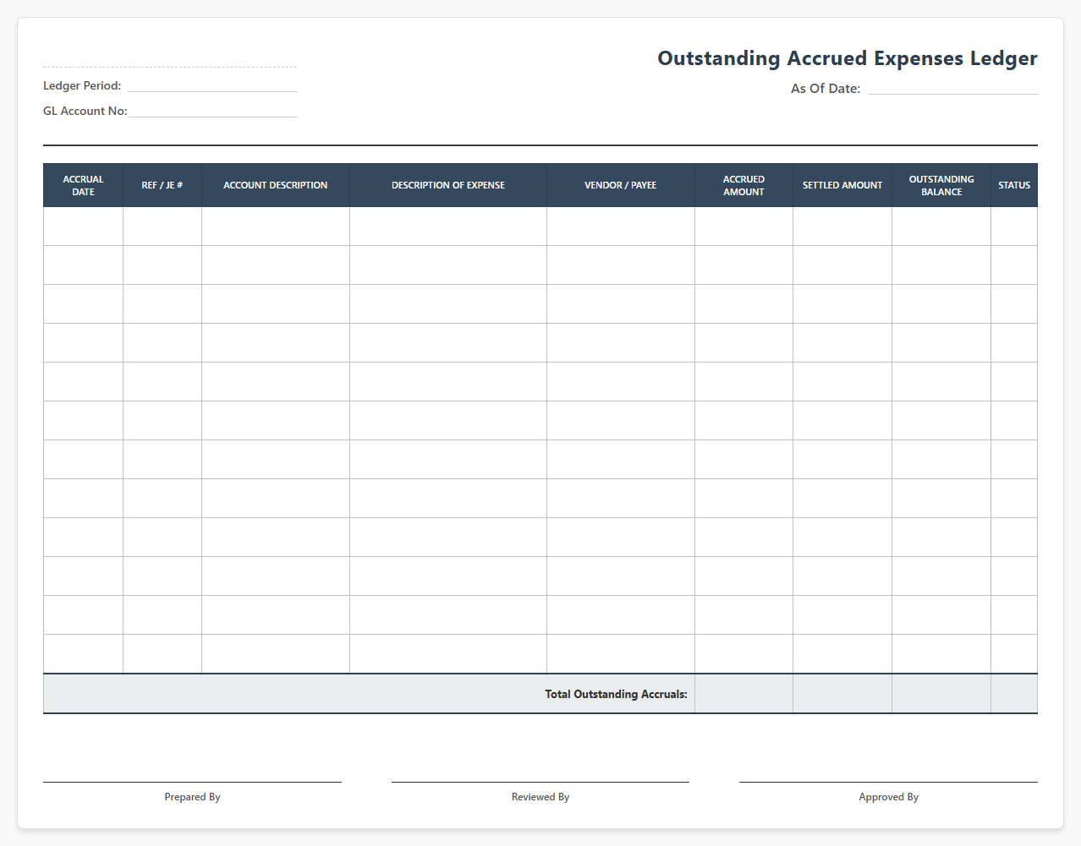The image size is (1081, 846).
Task: Click the As Of Date label
Action: click(826, 88)
